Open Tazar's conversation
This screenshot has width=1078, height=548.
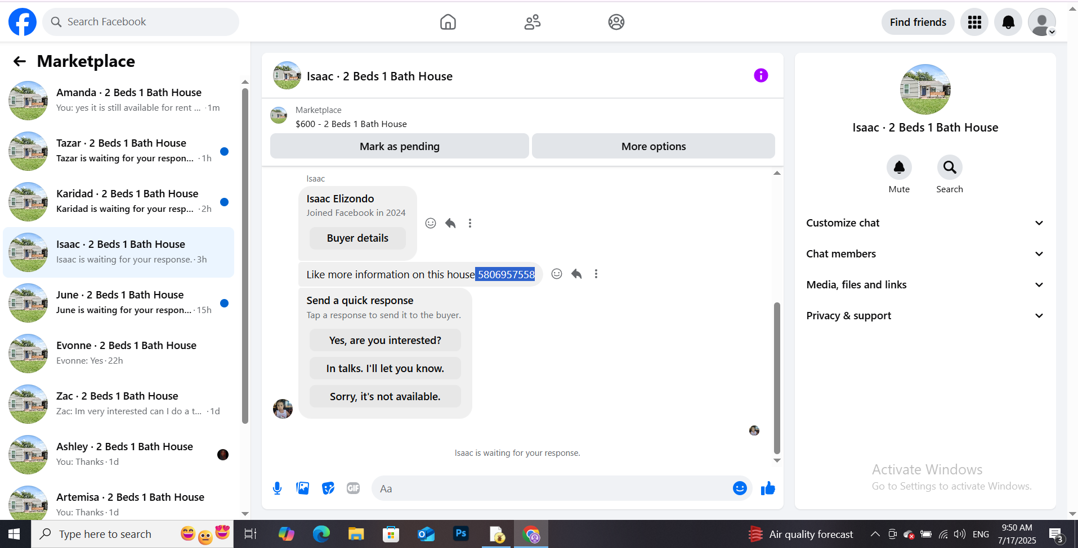tap(119, 151)
